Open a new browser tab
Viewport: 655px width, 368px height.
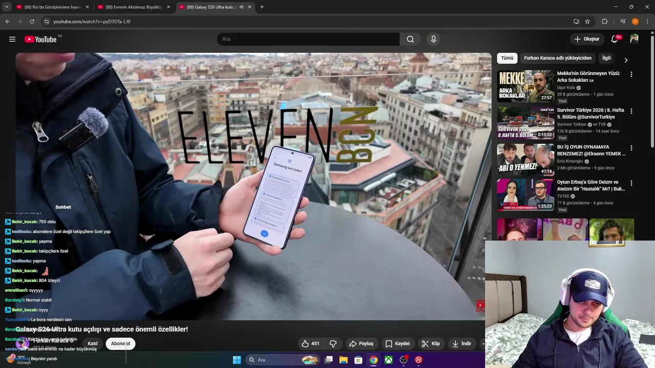click(x=262, y=7)
